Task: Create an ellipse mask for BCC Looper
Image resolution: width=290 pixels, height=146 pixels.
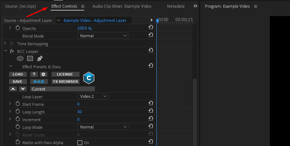Action: point(20,59)
